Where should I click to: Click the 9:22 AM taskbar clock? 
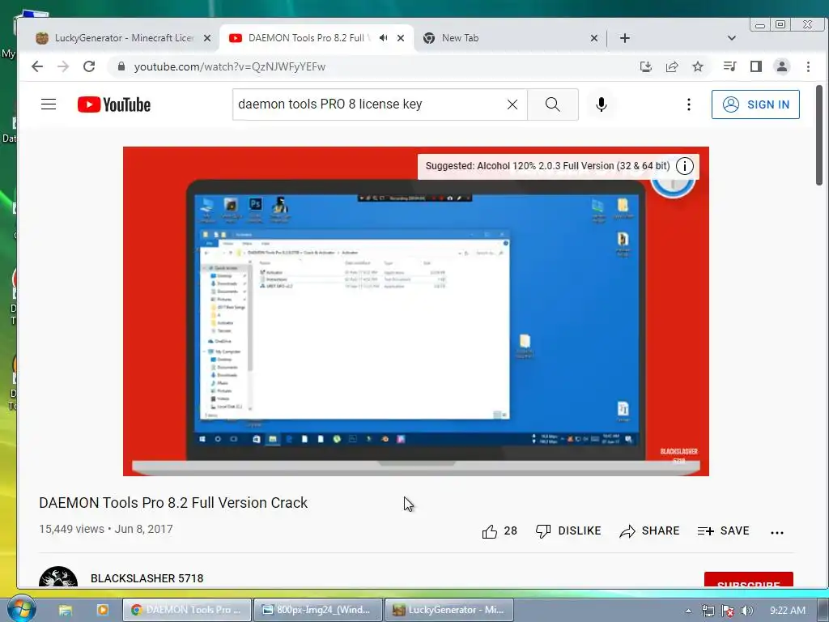(x=787, y=611)
